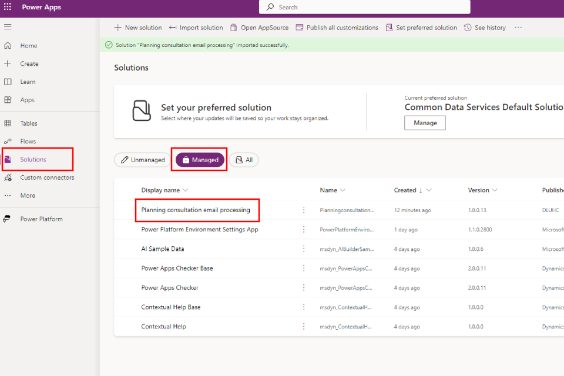Switch to the Unmanaged solutions filter
This screenshot has height=376, width=564.
coord(143,160)
